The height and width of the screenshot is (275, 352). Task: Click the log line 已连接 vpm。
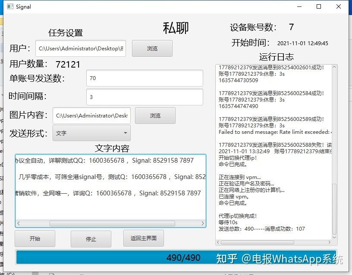(234, 197)
